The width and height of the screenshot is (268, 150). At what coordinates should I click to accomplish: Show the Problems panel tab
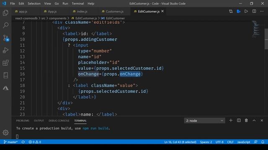tap(23, 120)
